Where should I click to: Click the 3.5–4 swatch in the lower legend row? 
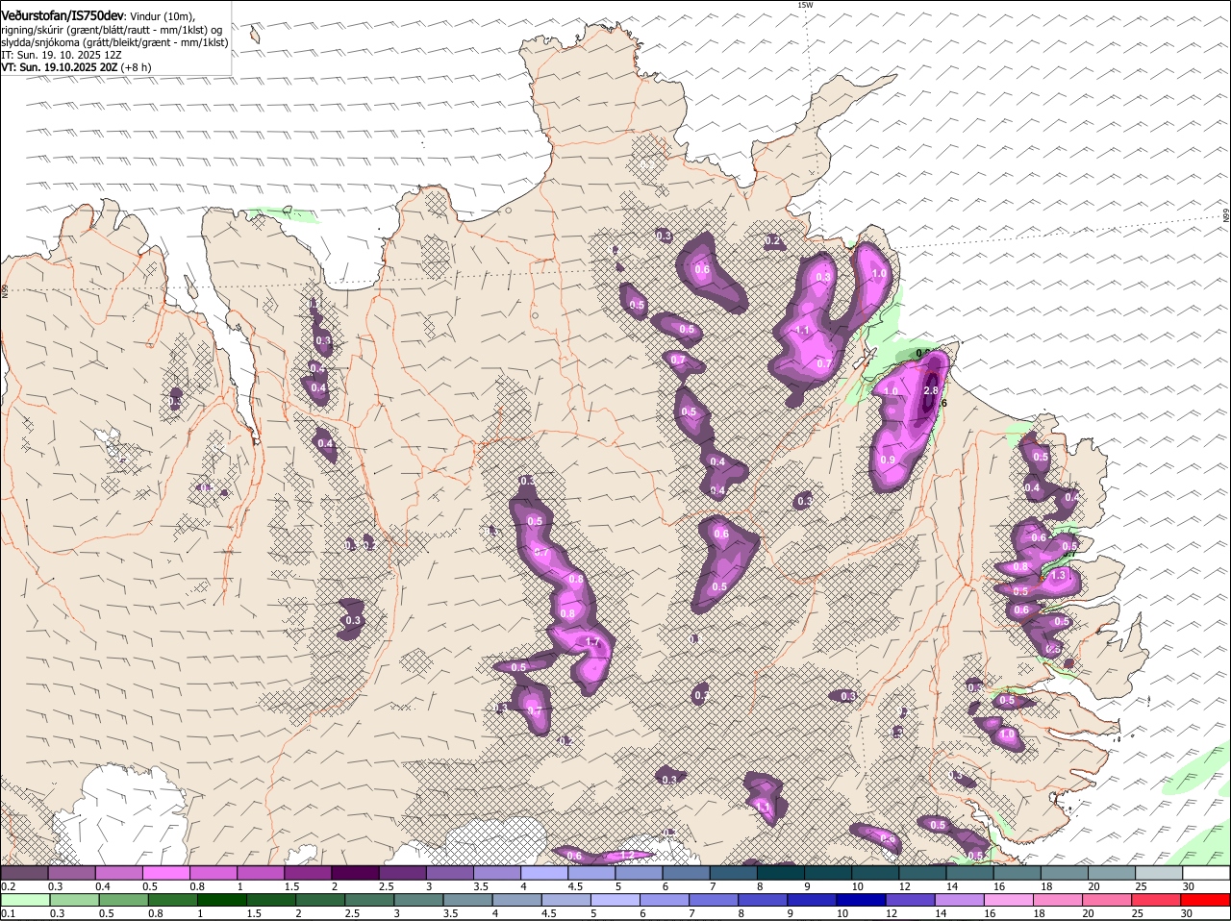tap(467, 901)
